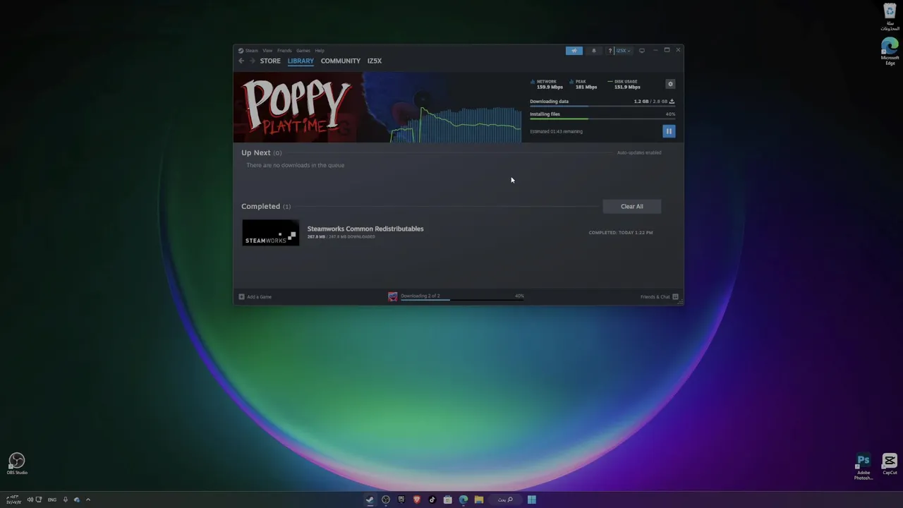The width and height of the screenshot is (903, 508).
Task: Open the Steam announcements megaphone button
Action: [574, 51]
